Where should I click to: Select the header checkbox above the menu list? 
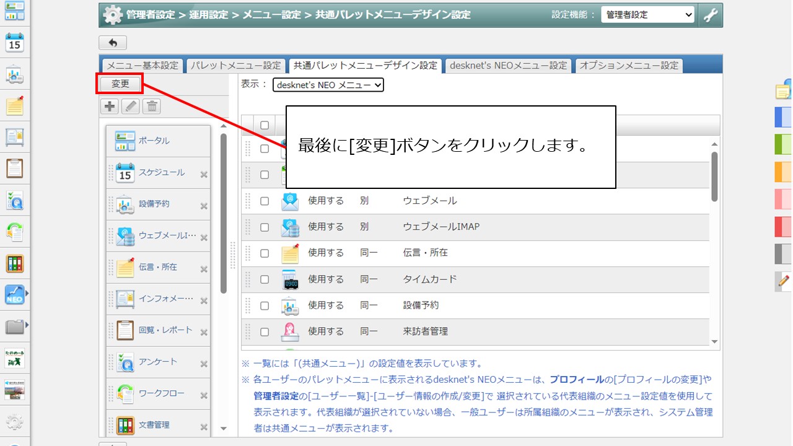[265, 125]
